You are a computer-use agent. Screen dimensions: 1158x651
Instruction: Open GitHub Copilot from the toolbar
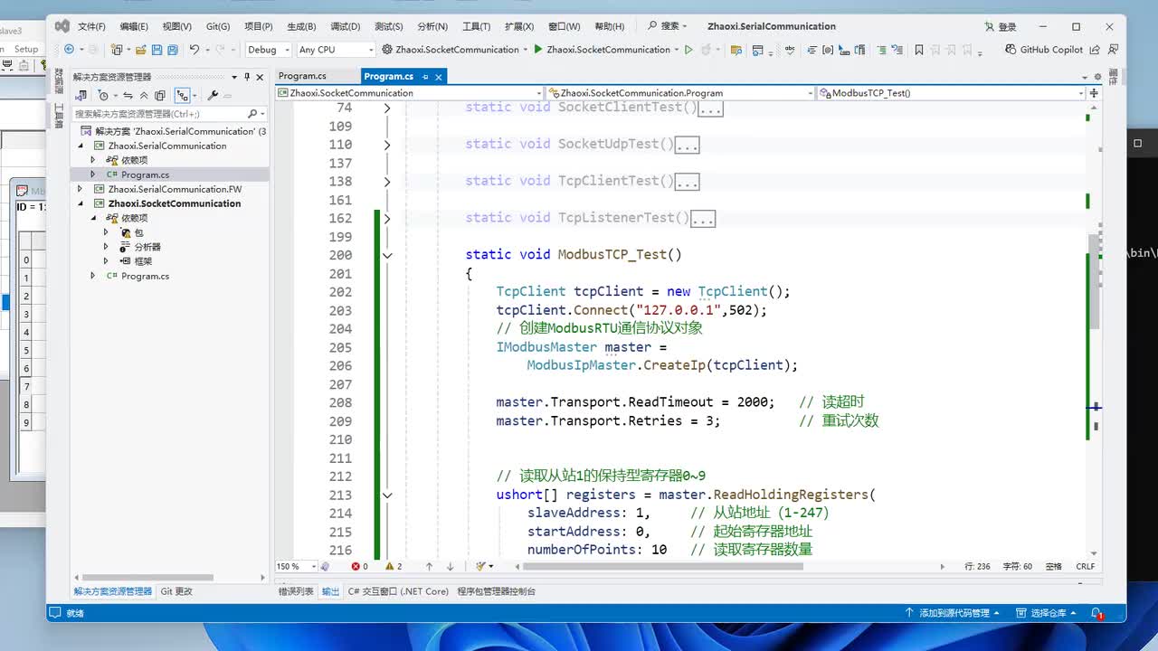point(1045,50)
